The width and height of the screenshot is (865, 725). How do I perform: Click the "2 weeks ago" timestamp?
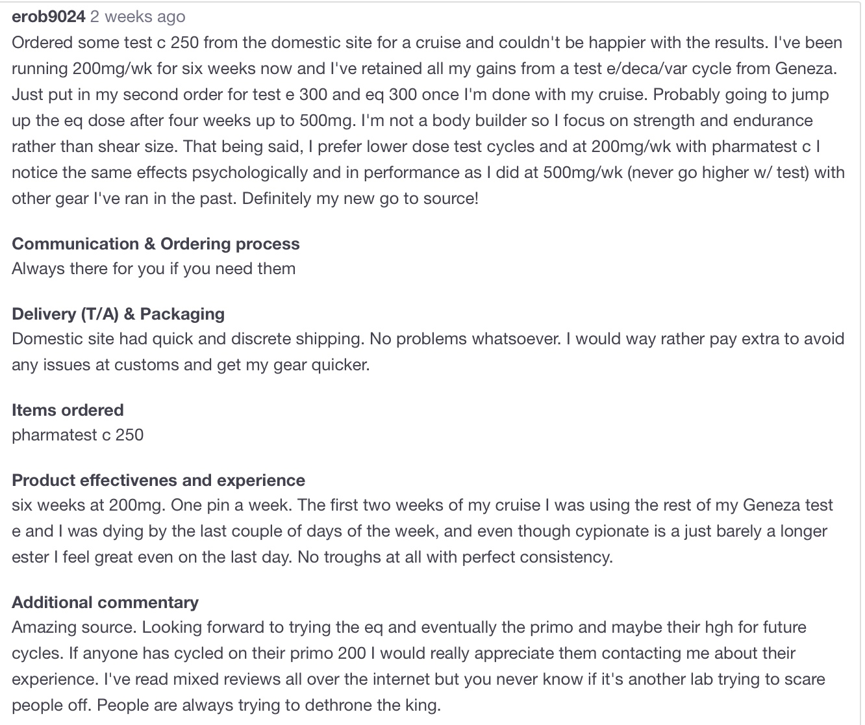[x=138, y=17]
